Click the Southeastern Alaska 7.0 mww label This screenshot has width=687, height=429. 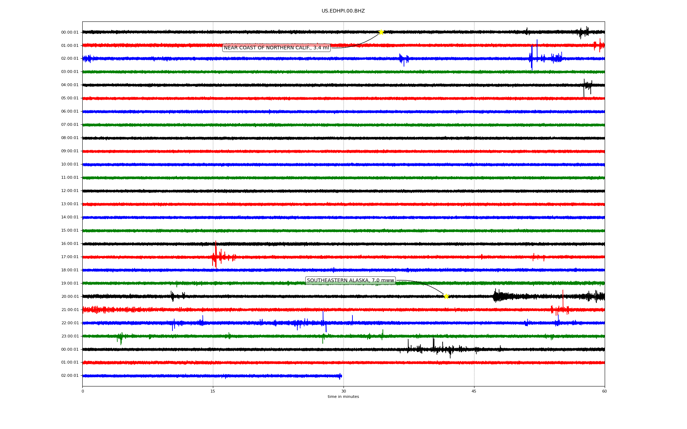(x=350, y=281)
